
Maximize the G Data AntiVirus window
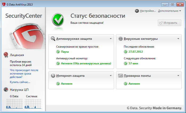point(172,5)
